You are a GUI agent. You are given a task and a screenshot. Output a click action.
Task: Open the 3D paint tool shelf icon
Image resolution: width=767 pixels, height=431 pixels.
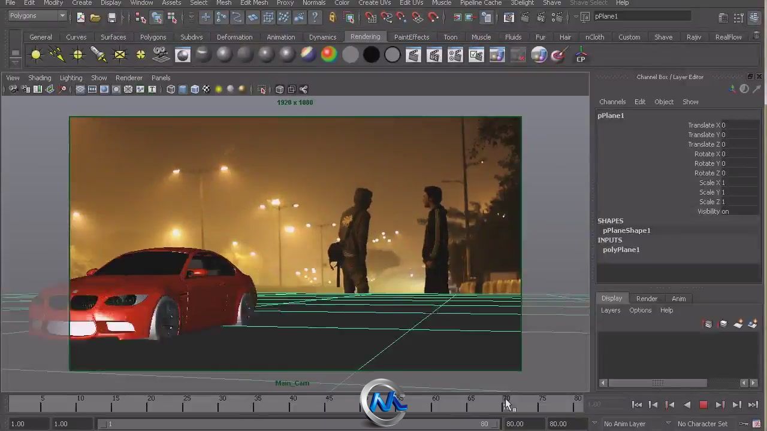pos(558,55)
